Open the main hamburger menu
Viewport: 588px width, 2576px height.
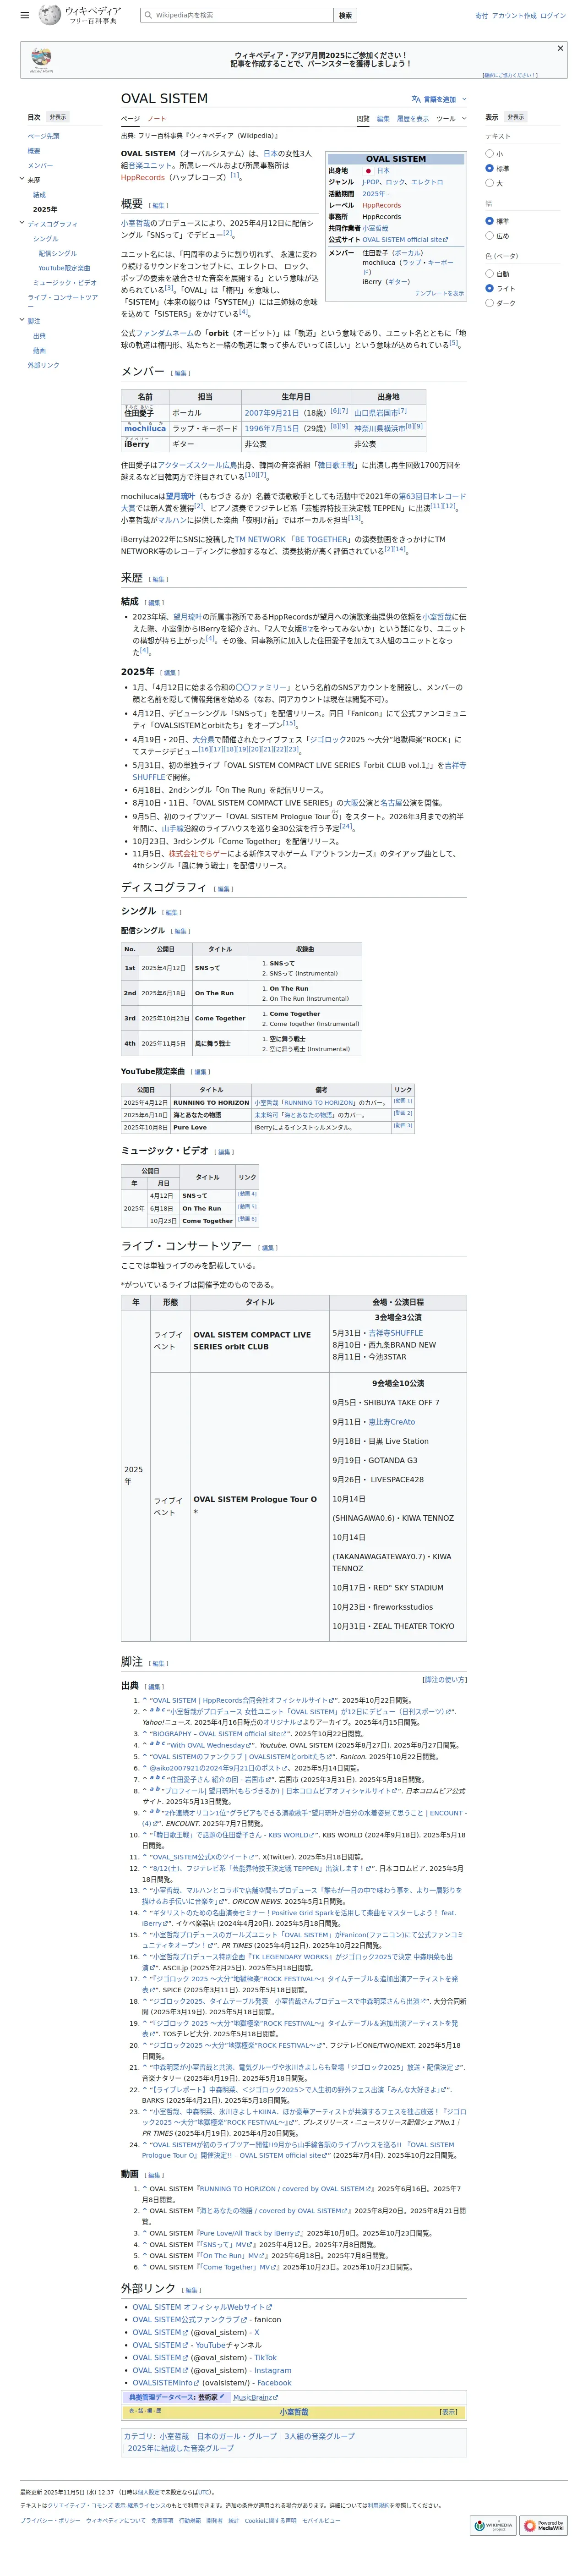click(x=25, y=15)
